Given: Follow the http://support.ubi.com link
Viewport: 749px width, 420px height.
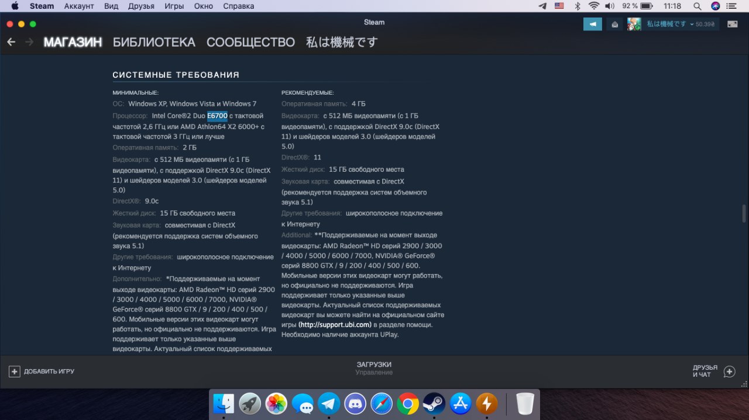Looking at the screenshot, I should (x=335, y=325).
